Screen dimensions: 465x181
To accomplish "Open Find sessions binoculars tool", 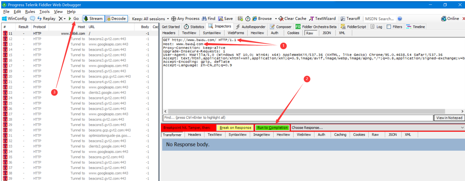I will click(x=208, y=19).
